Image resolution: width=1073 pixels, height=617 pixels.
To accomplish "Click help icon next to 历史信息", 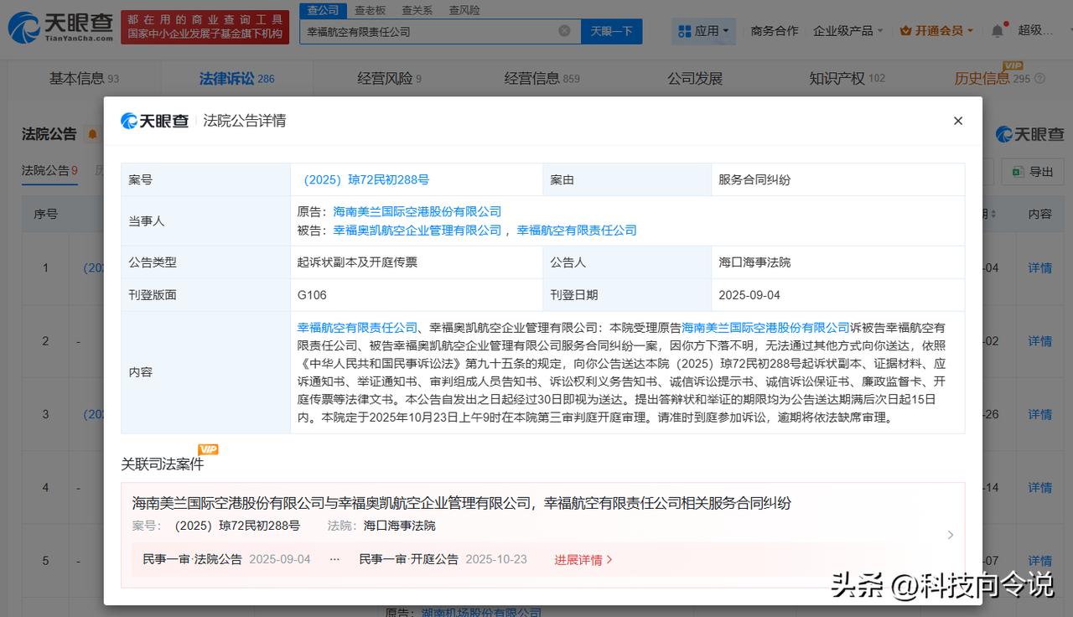I will (1040, 79).
